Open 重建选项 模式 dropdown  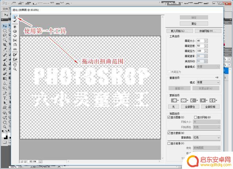point(208,83)
